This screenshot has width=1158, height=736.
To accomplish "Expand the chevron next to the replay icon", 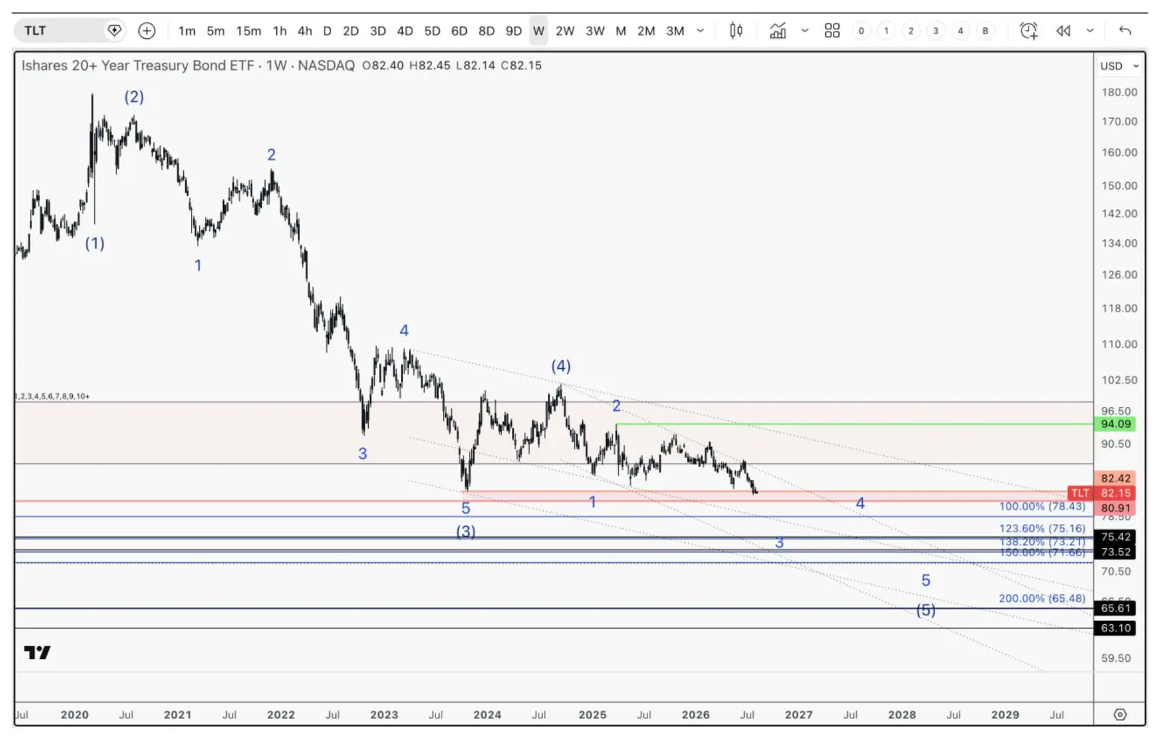I will tap(1090, 31).
